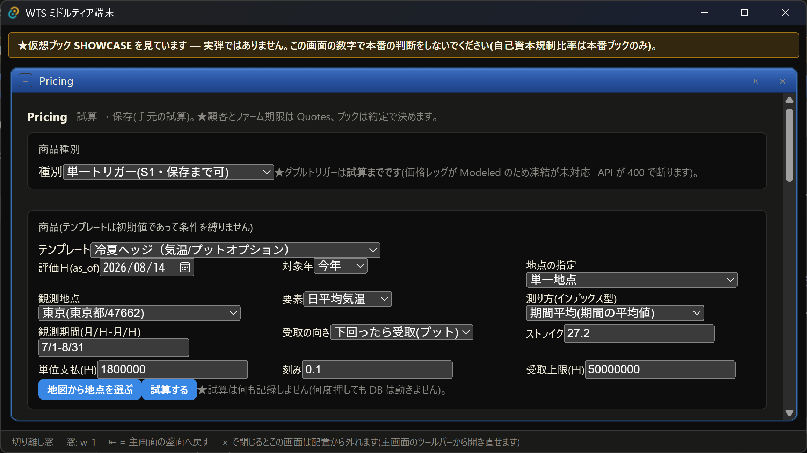
Task: Open the 地点の指定 dropdown showing 単一地点
Action: 632,280
